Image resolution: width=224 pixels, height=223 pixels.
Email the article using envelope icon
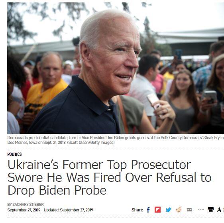pyautogui.click(x=189, y=210)
